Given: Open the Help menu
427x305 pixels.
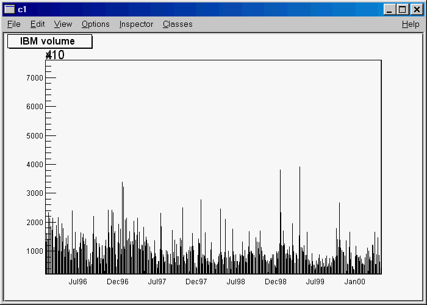Looking at the screenshot, I should coord(411,24).
